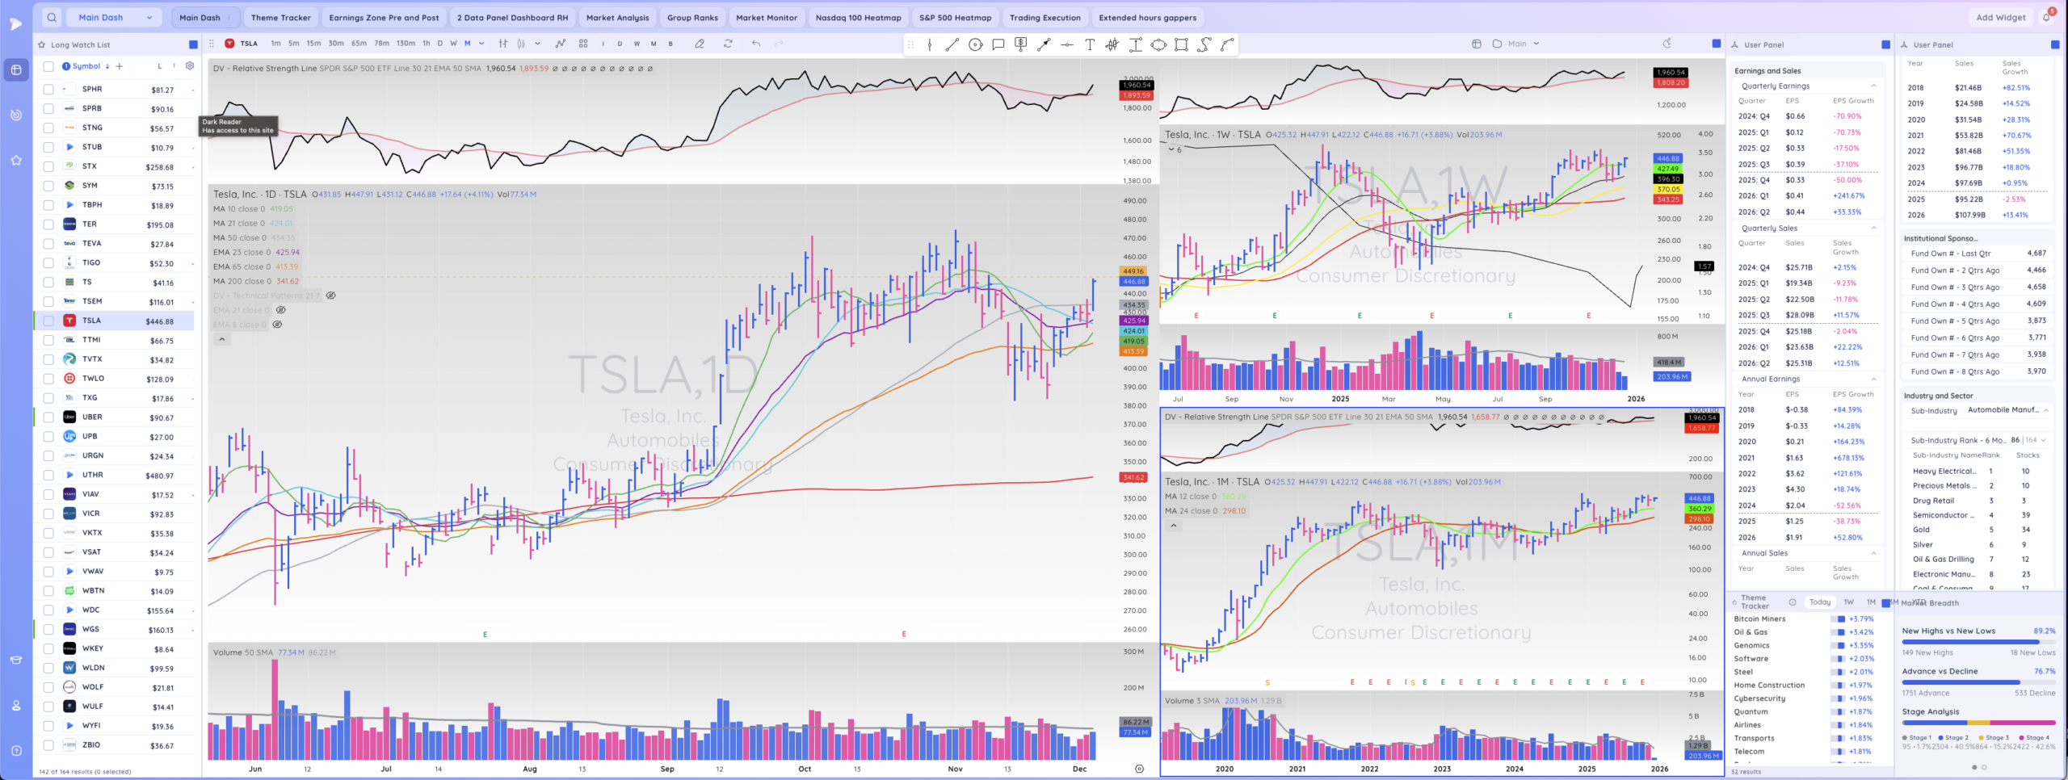Click the eraser icon in chart toolbar
The width and height of the screenshot is (2068, 780).
700,44
